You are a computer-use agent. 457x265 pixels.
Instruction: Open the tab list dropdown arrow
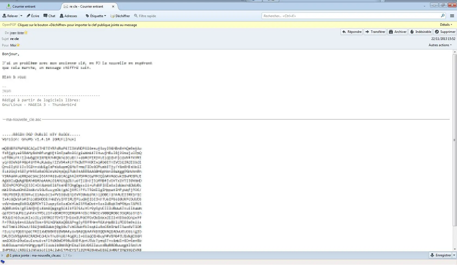[424, 6]
